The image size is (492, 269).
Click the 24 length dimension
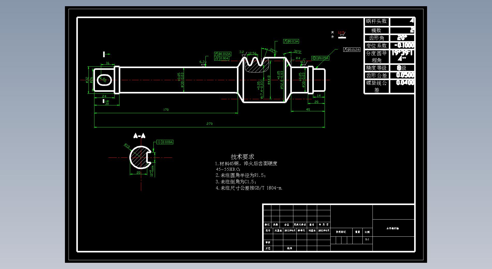click(x=104, y=96)
